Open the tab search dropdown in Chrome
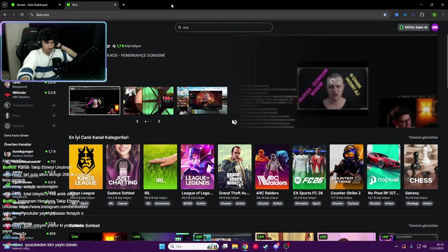The width and height of the screenshot is (448, 252). [x=5, y=5]
